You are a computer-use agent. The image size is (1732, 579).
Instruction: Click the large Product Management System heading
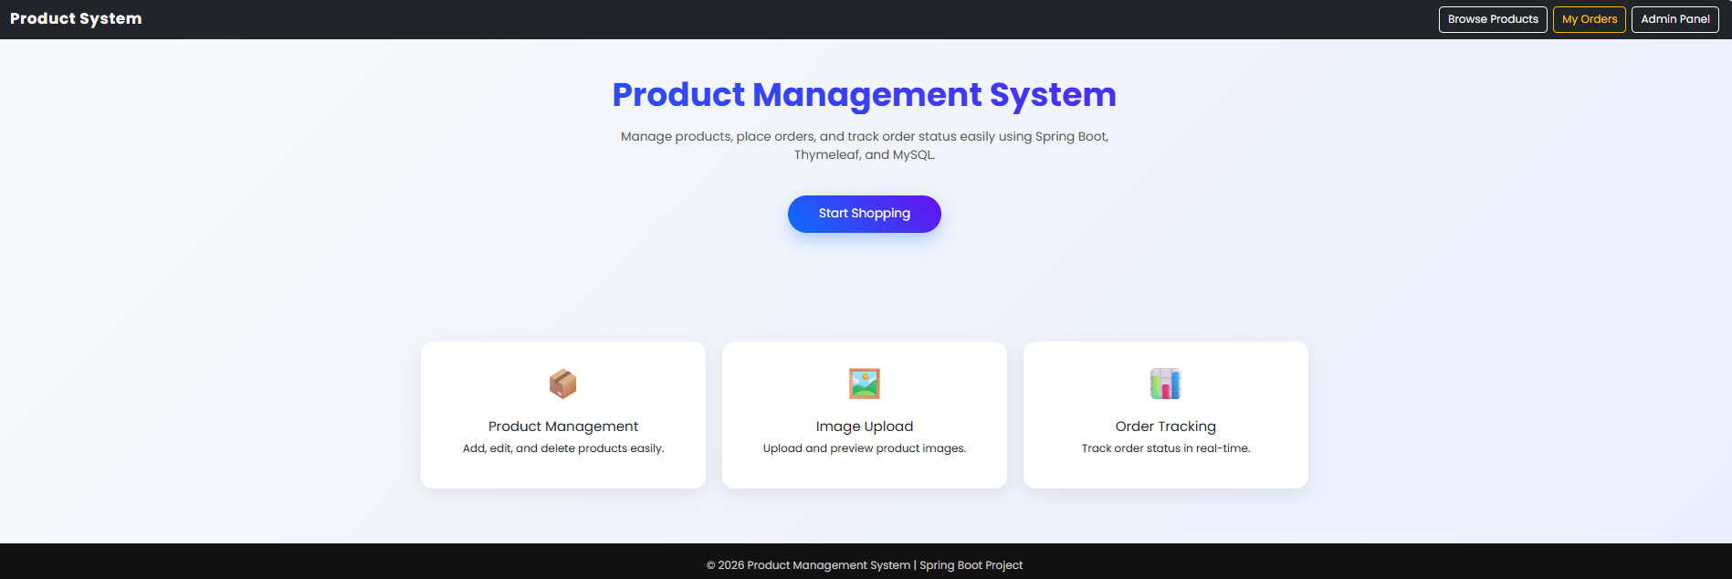(864, 95)
